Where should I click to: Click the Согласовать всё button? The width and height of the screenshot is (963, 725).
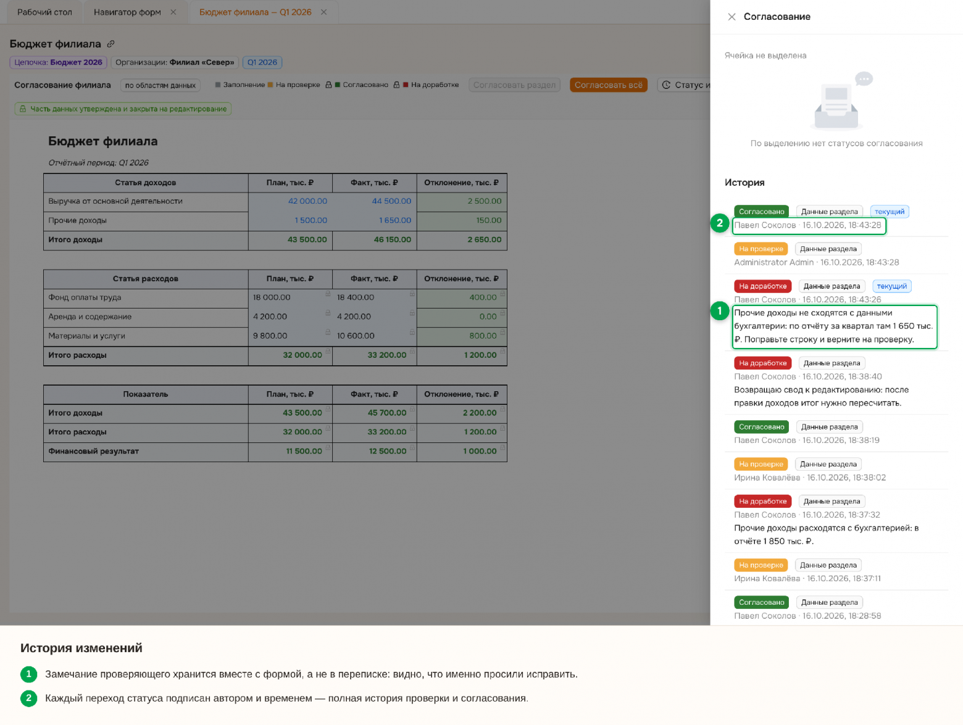point(609,85)
